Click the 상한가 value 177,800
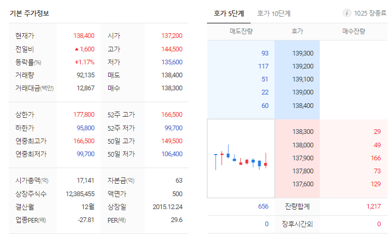Image resolution: width=391 pixels, height=234 pixels. click(x=84, y=115)
